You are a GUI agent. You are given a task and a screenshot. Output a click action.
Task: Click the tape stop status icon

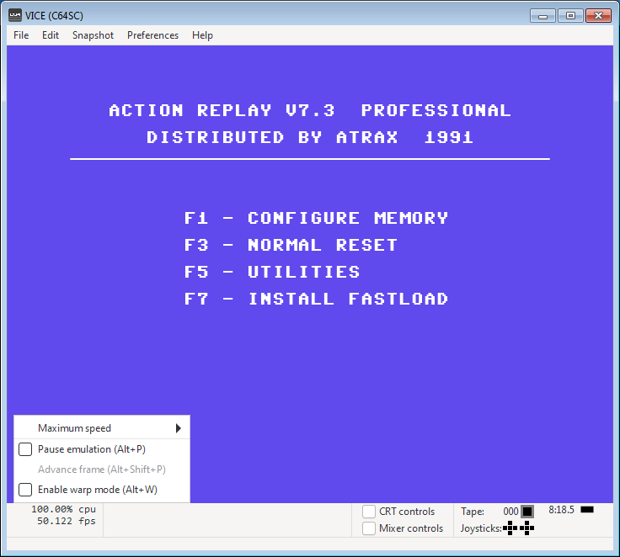click(527, 512)
